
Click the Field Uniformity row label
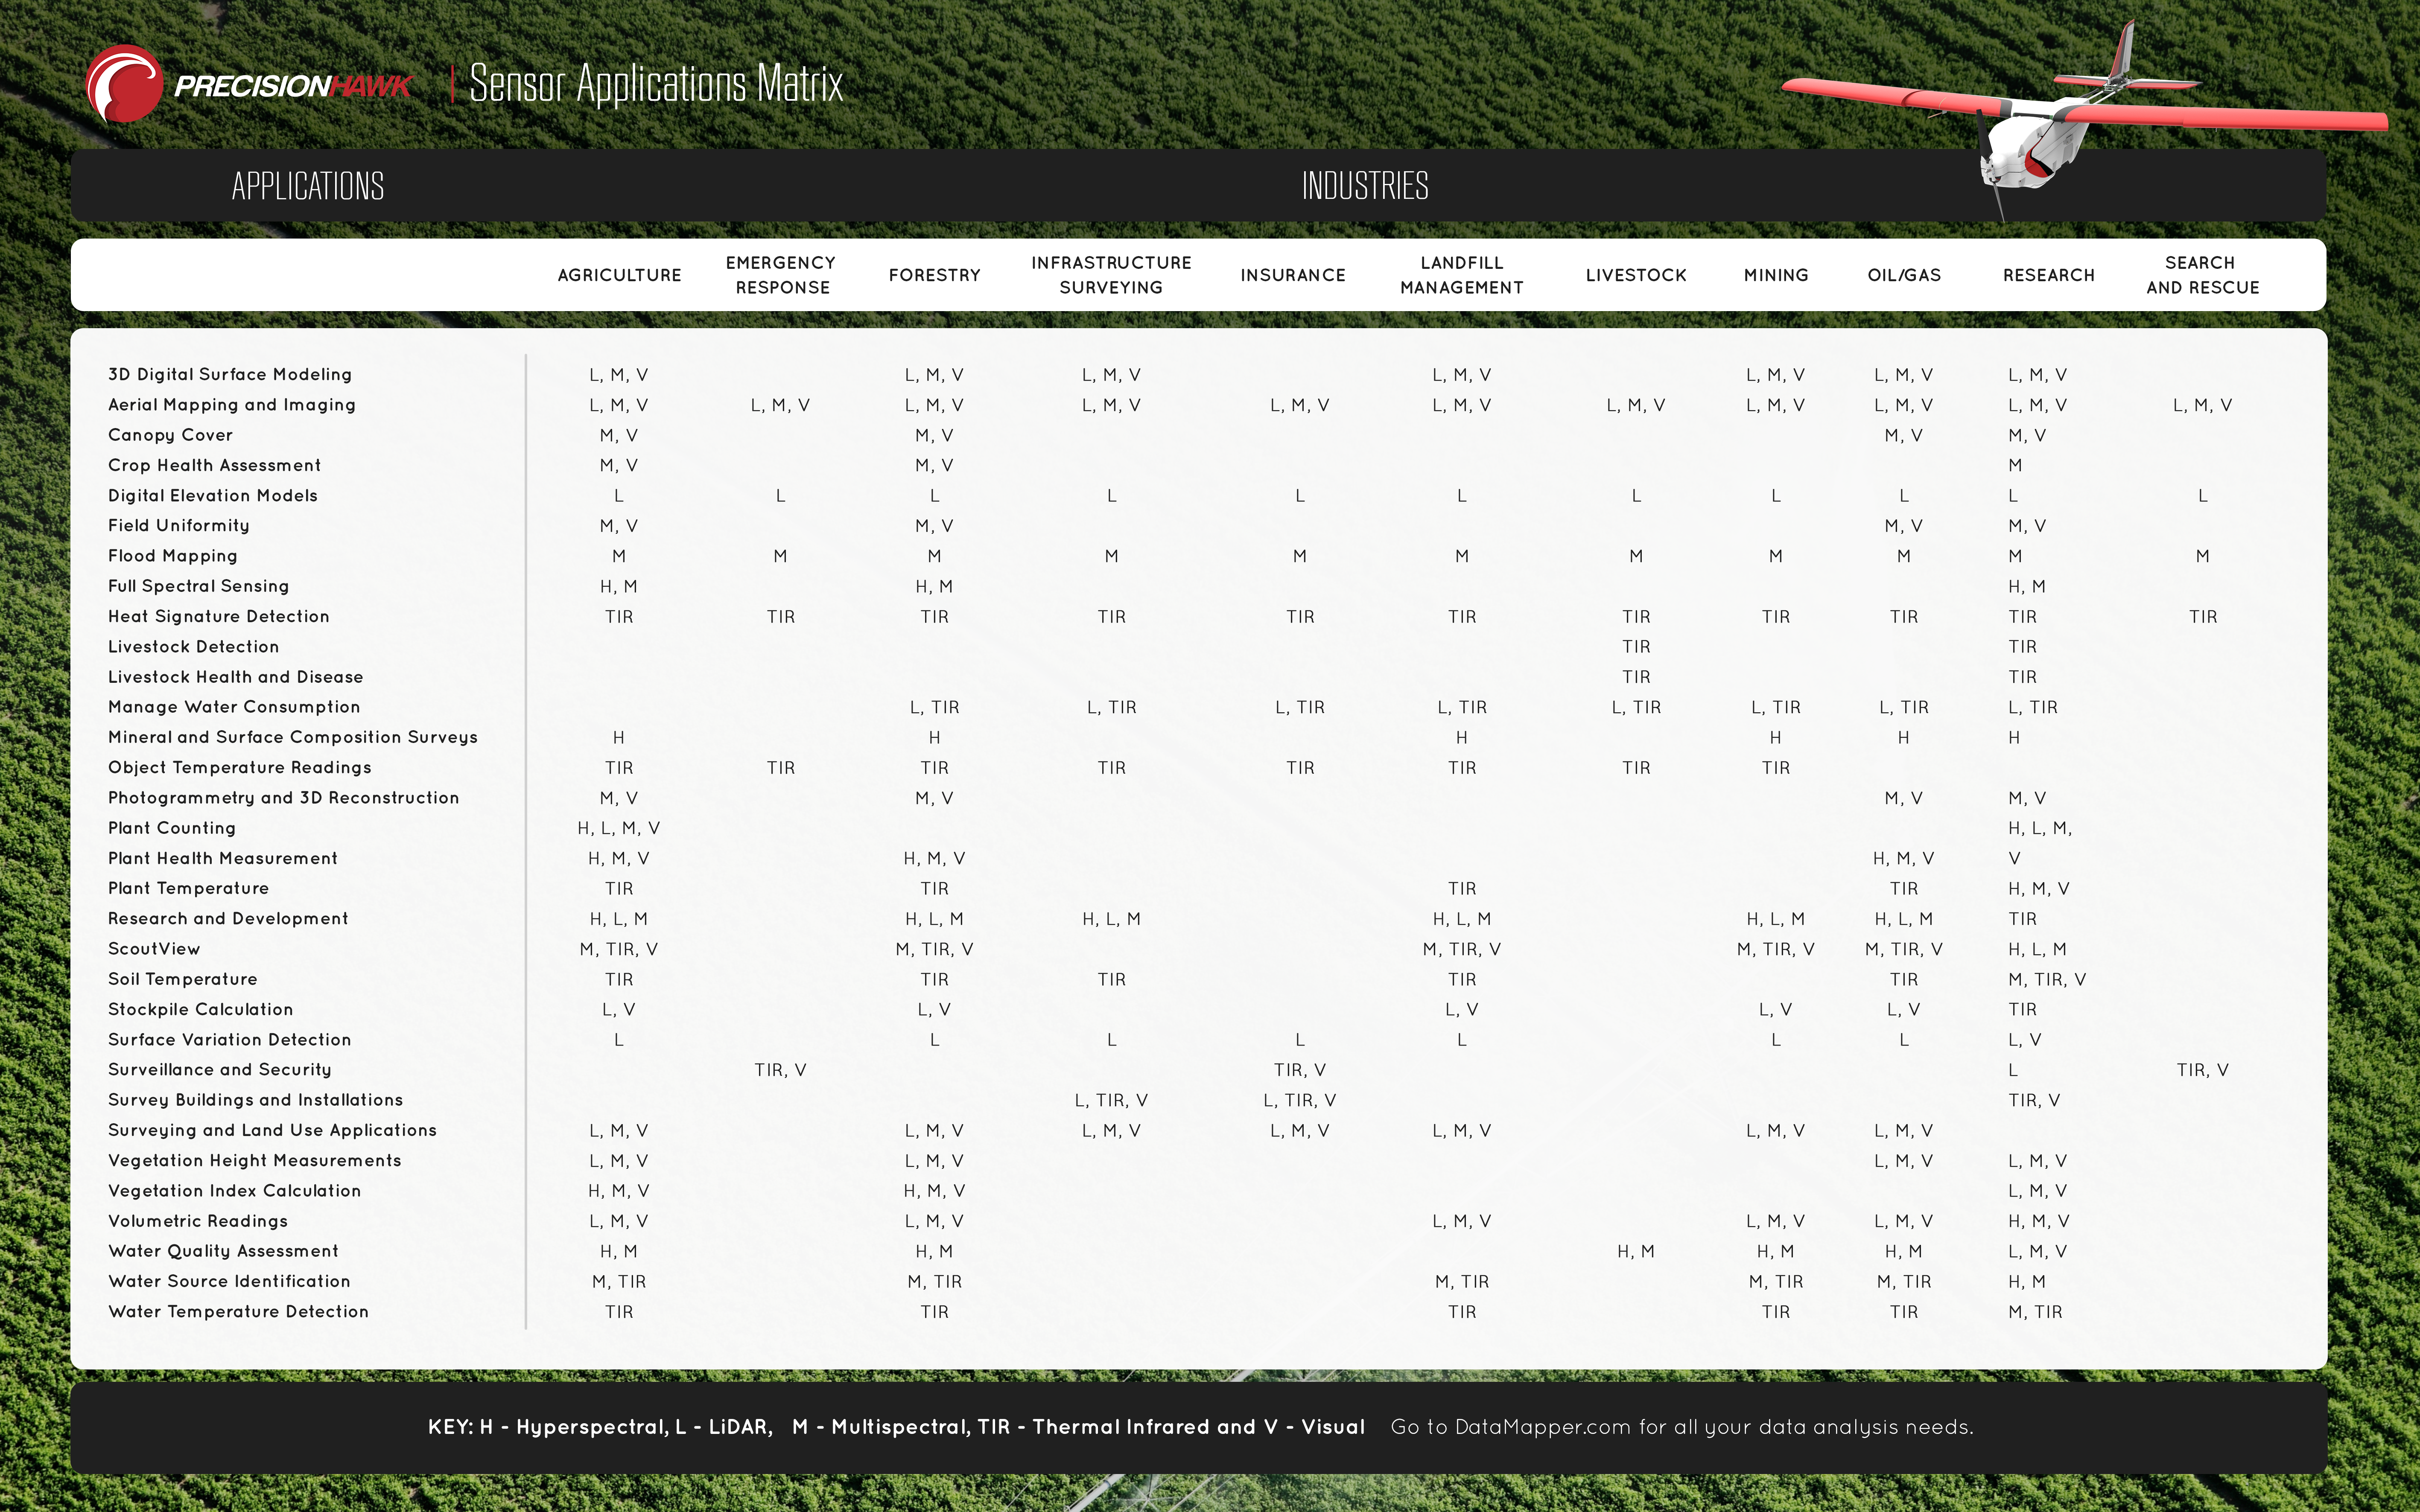tap(179, 526)
